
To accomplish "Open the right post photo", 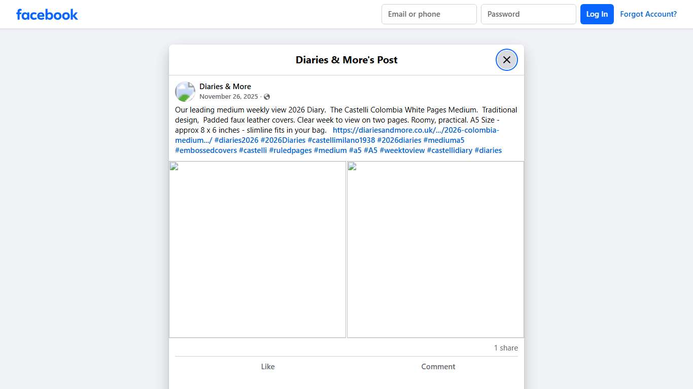I will [x=435, y=249].
